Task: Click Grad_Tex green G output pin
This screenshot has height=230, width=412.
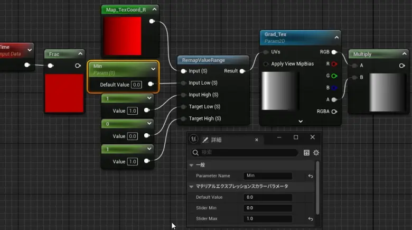Action: [334, 76]
